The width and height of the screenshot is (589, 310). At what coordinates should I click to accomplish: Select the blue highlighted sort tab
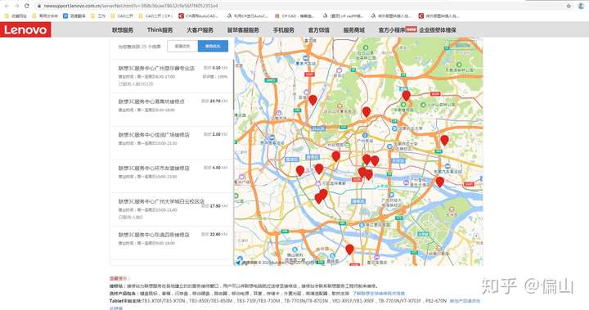[213, 47]
